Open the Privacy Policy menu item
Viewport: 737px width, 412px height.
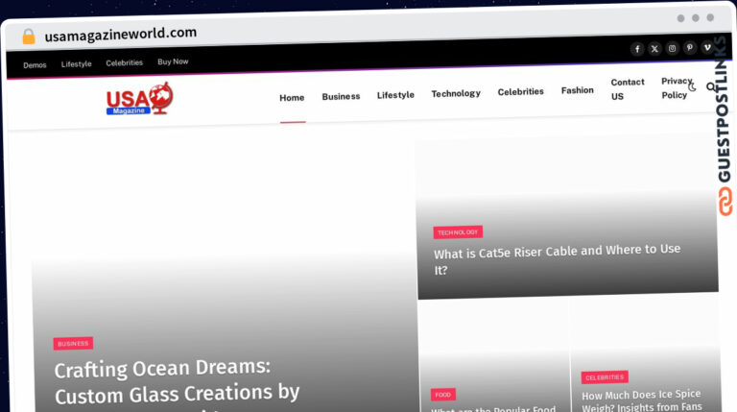[677, 88]
